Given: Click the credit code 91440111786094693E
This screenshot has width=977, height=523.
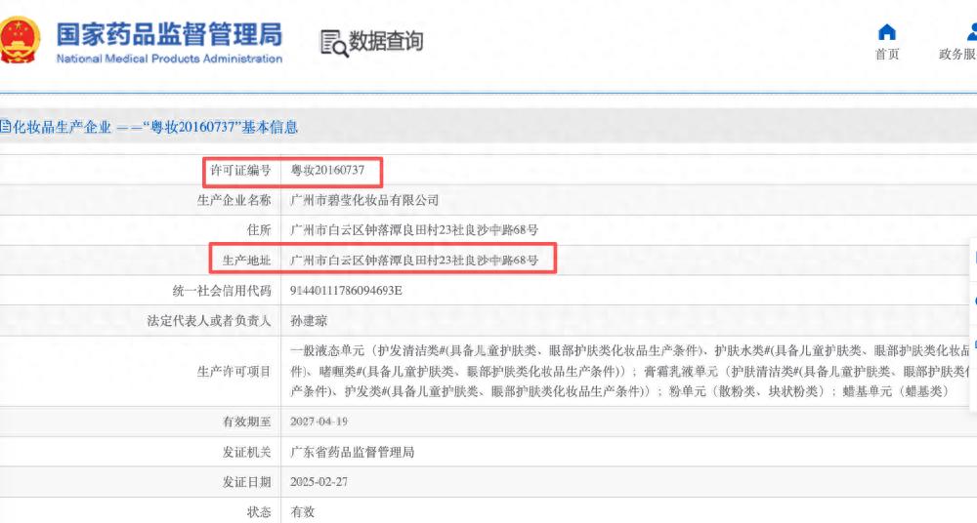Looking at the screenshot, I should point(347,291).
